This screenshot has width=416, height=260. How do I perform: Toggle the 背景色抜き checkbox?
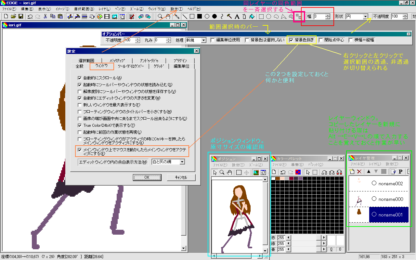(x=291, y=40)
